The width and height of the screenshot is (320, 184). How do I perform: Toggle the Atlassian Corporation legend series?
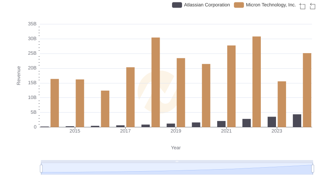[x=201, y=5]
